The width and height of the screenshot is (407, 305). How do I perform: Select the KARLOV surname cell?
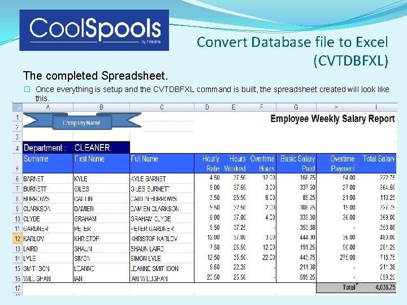(48, 238)
